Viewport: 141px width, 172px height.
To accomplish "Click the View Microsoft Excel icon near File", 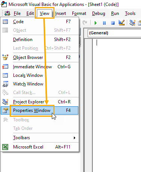I will tap(7, 13).
